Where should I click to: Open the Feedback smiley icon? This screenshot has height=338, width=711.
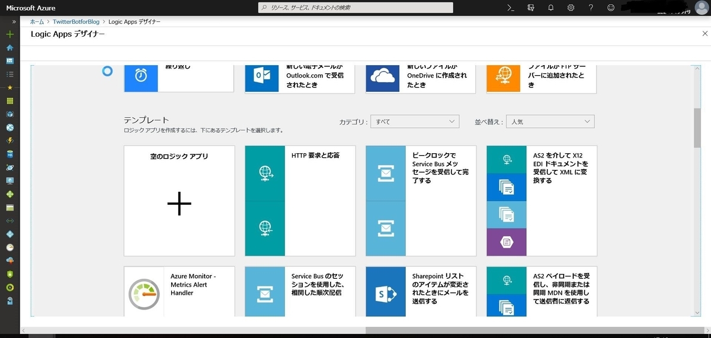coord(611,8)
